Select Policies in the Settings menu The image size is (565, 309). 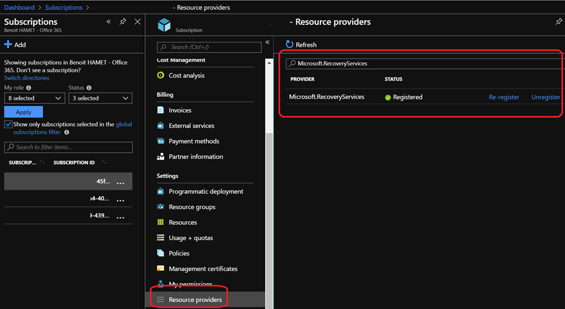click(179, 253)
